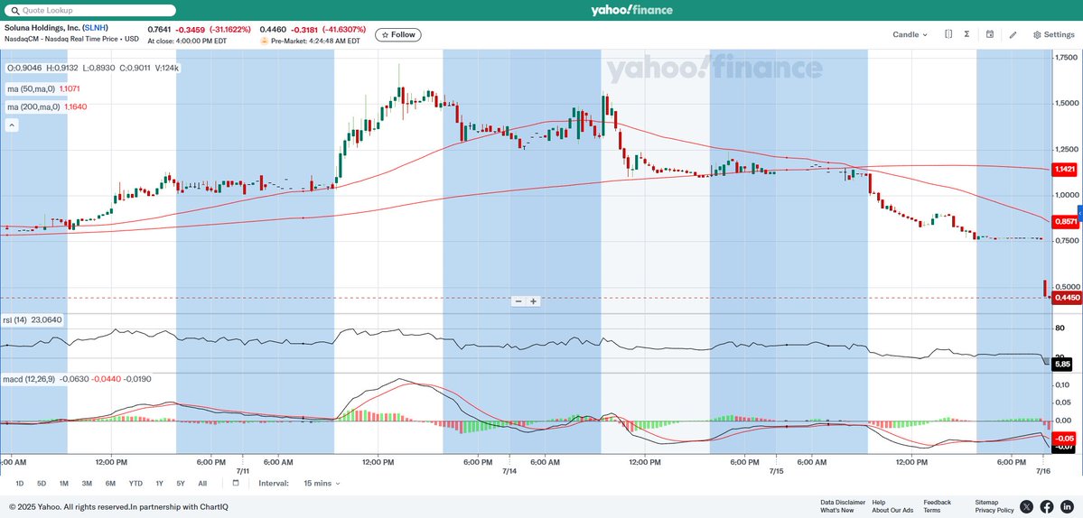Select the 1D range

(x=19, y=484)
